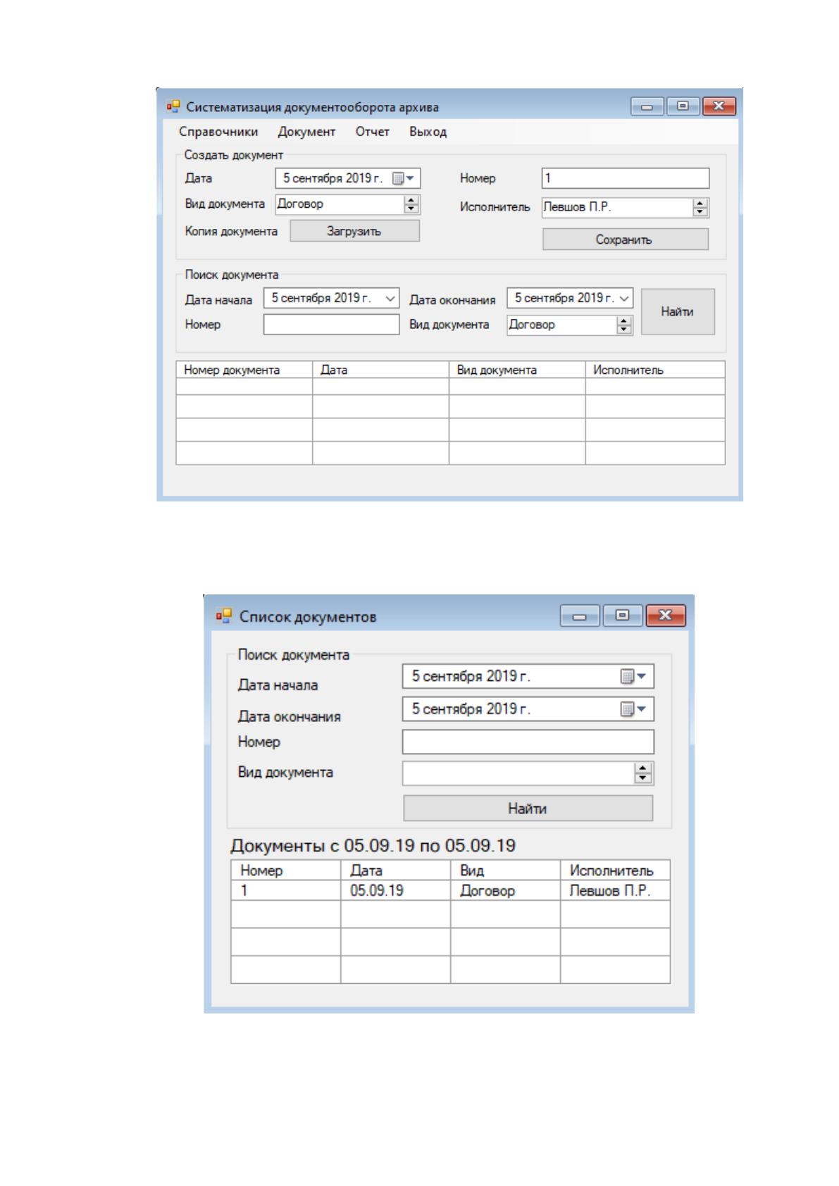Image resolution: width=839 pixels, height=1186 pixels.
Task: Step the Вид документа Договор spinner in Создать документ
Action: point(411,204)
